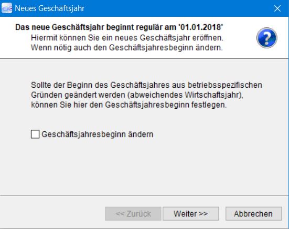
Task: Click the word "betriebsspezifischen" in the paragraph
Action: pyautogui.click(x=225, y=85)
